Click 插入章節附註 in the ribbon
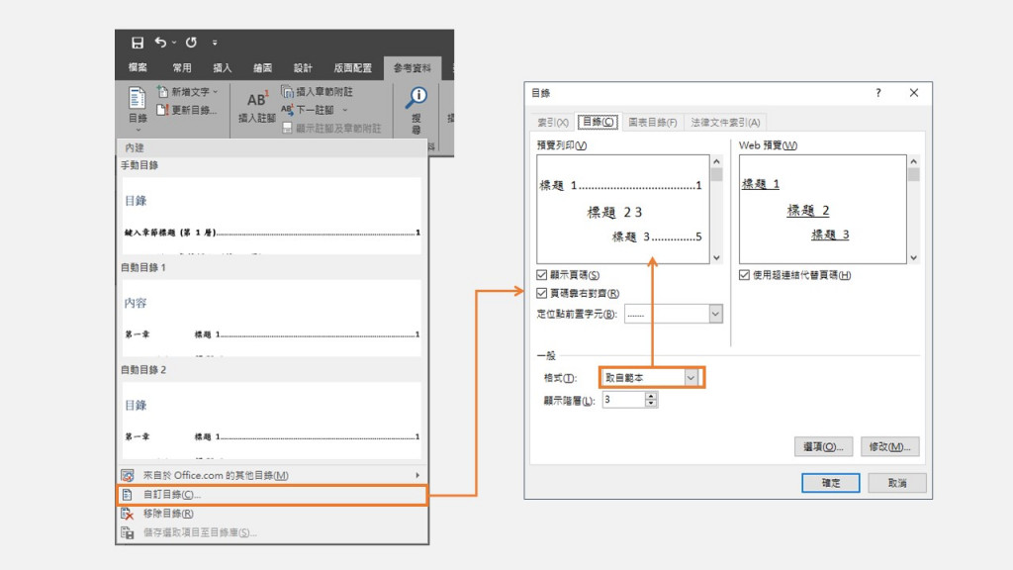 [318, 92]
